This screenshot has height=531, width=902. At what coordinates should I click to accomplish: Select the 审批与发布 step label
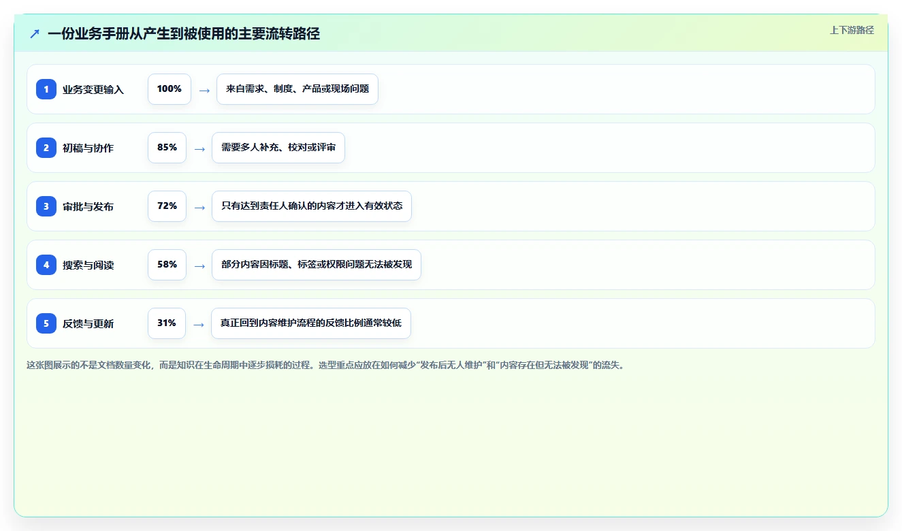(88, 206)
